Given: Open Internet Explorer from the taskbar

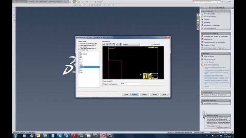Looking at the screenshot, I should point(45,136).
